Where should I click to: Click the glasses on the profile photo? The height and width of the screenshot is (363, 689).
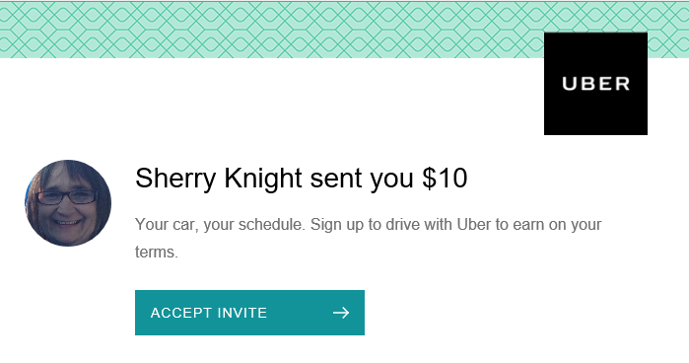pyautogui.click(x=67, y=197)
